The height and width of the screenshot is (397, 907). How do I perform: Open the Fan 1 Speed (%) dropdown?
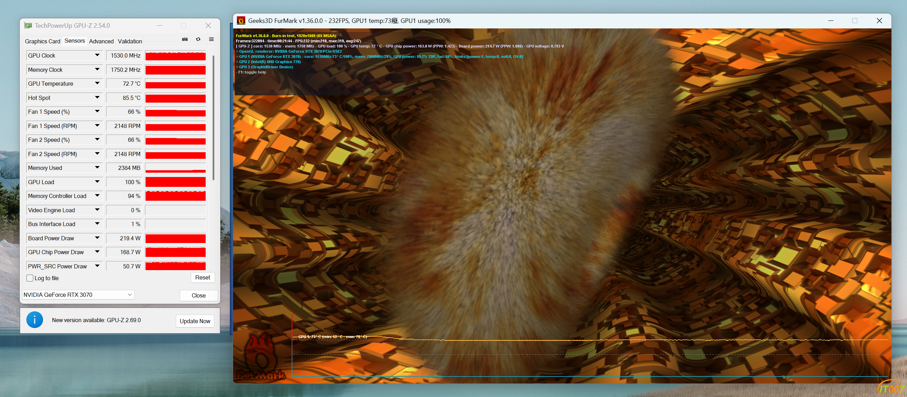click(x=97, y=112)
